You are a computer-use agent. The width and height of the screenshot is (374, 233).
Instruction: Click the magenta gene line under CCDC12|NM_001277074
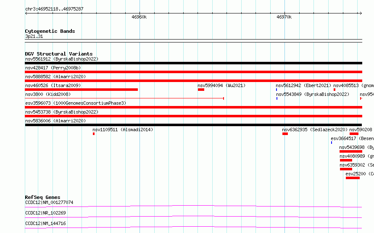[193, 206]
